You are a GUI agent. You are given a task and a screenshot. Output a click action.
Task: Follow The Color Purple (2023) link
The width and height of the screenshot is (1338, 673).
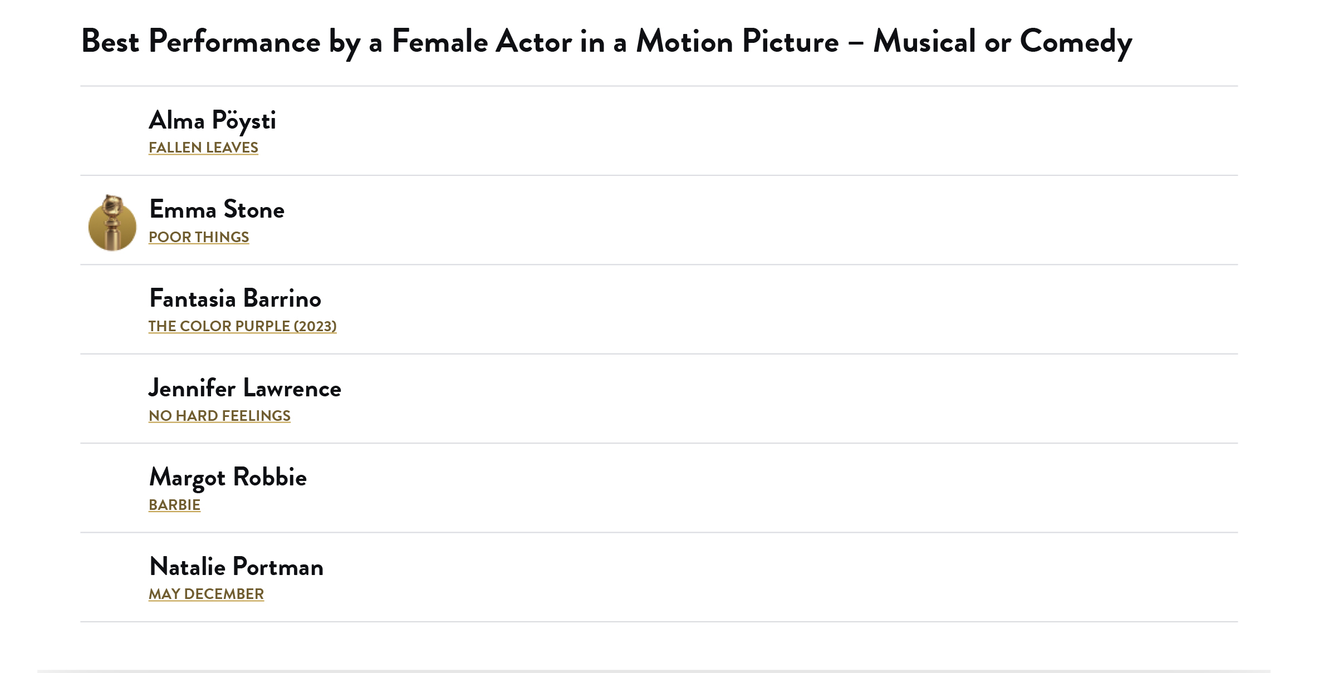242,326
